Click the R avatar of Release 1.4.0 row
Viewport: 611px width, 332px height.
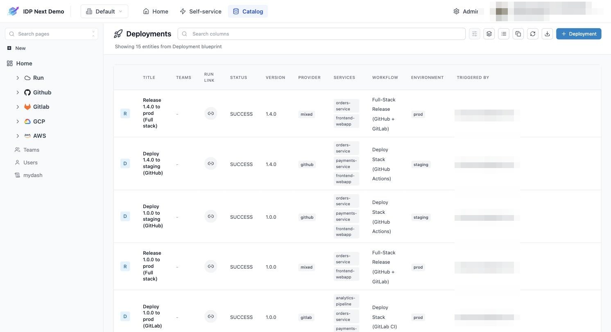[x=125, y=114]
